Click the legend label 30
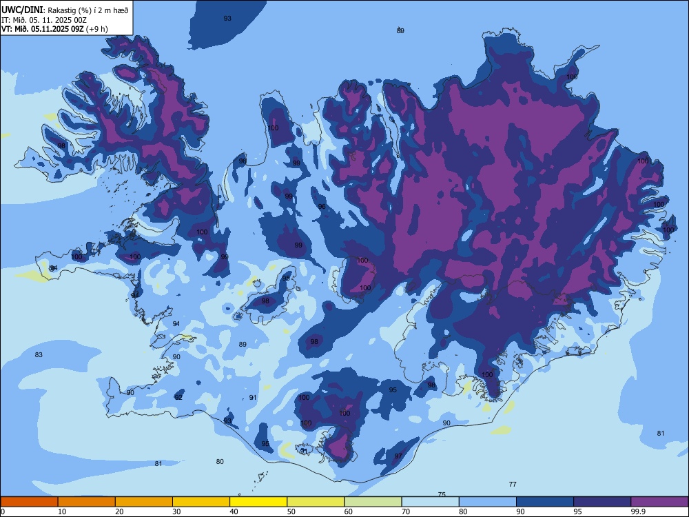The height and width of the screenshot is (517, 689). pos(176,511)
